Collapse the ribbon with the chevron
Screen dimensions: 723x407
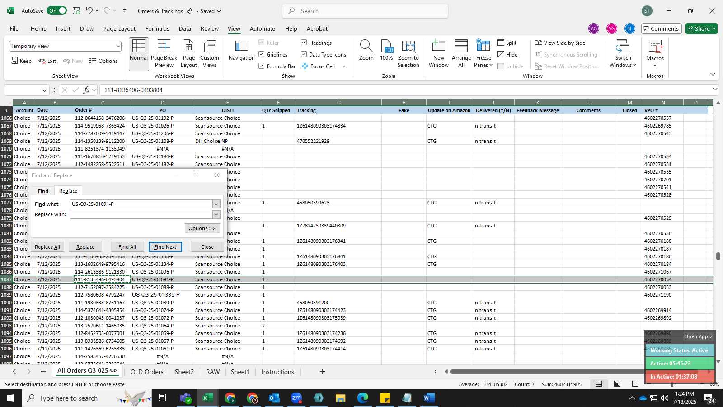pos(713,74)
